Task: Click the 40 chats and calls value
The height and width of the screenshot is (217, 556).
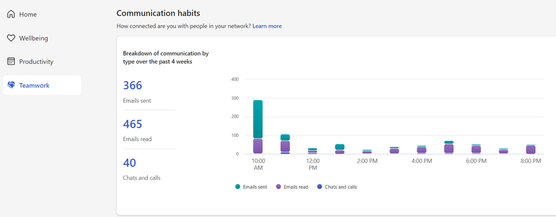Action: tap(130, 163)
